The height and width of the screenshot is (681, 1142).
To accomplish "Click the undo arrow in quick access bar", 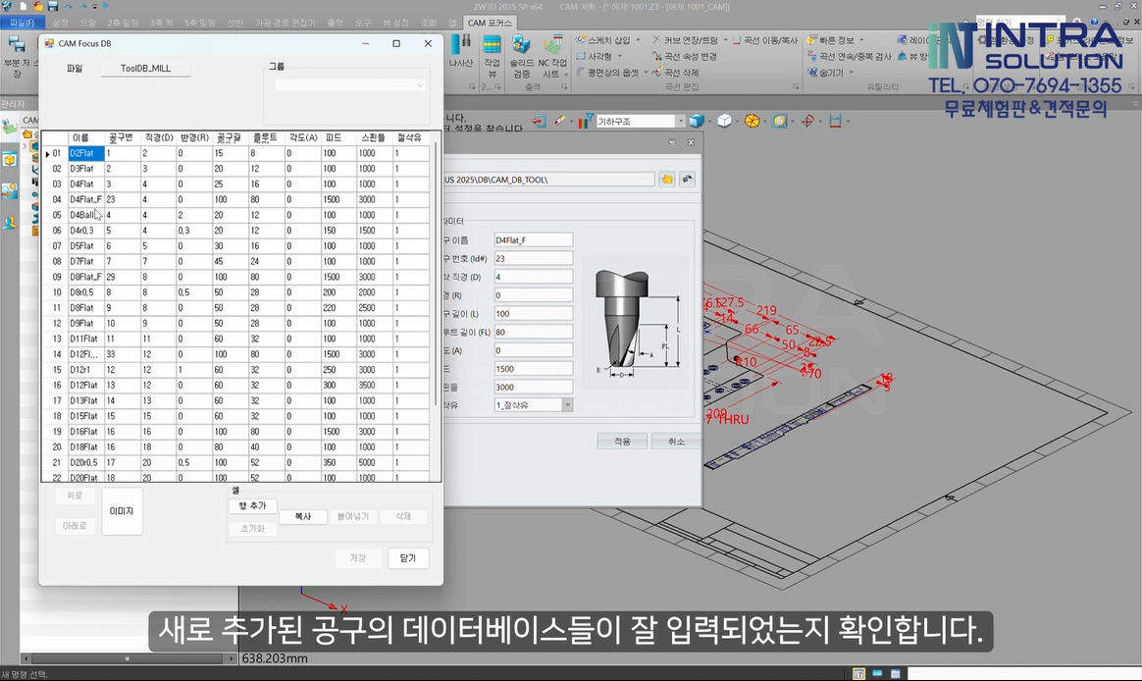I will pyautogui.click(x=67, y=6).
